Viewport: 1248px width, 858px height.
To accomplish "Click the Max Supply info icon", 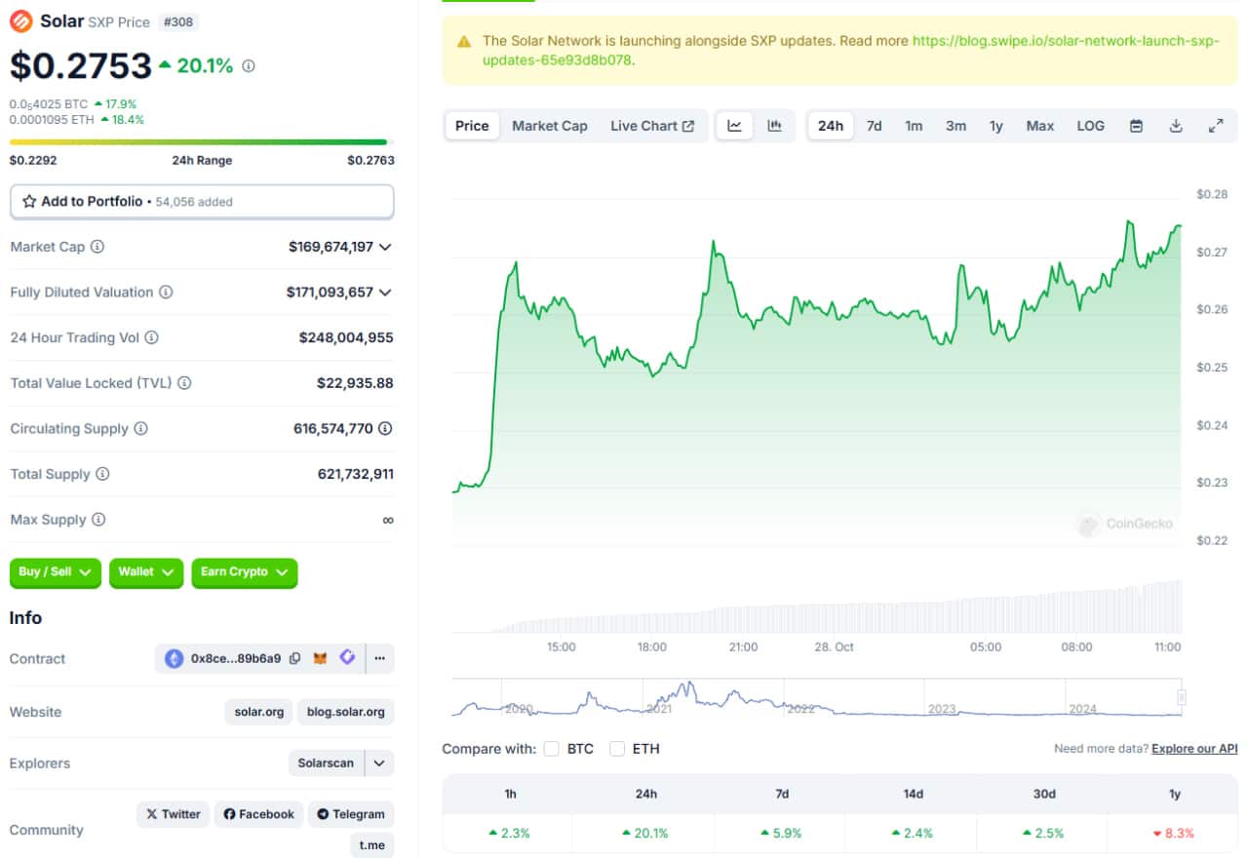I will click(x=98, y=520).
